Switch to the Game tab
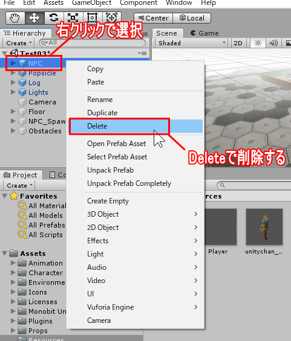The image size is (291, 341). [x=204, y=33]
